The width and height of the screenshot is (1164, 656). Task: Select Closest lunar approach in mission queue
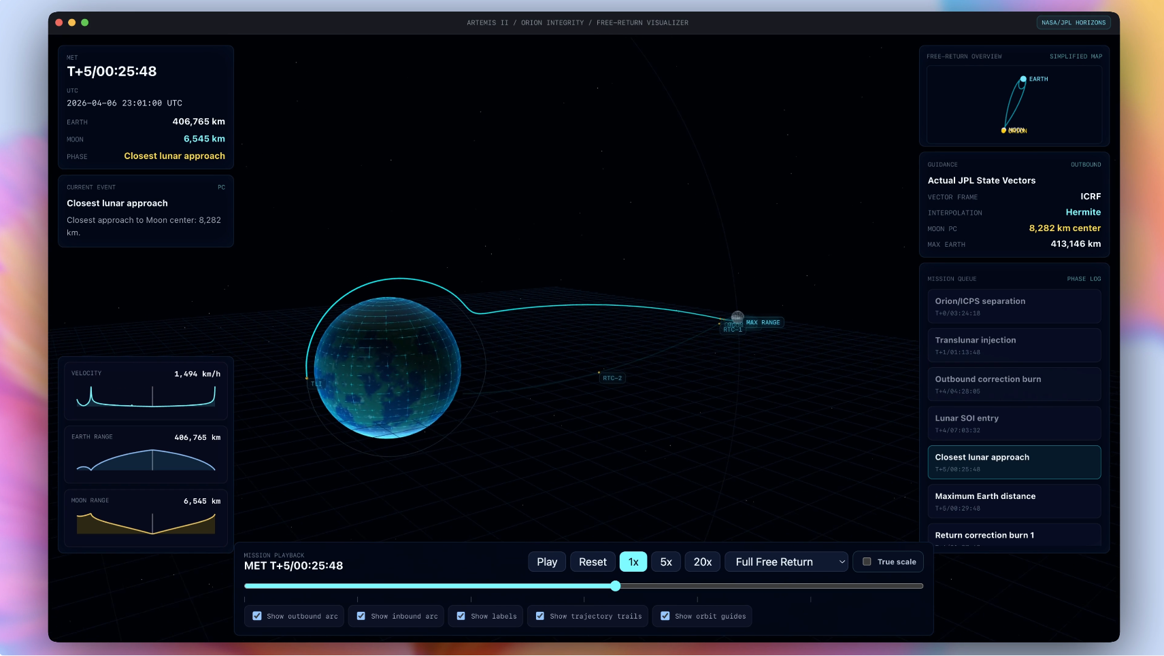coord(1014,462)
